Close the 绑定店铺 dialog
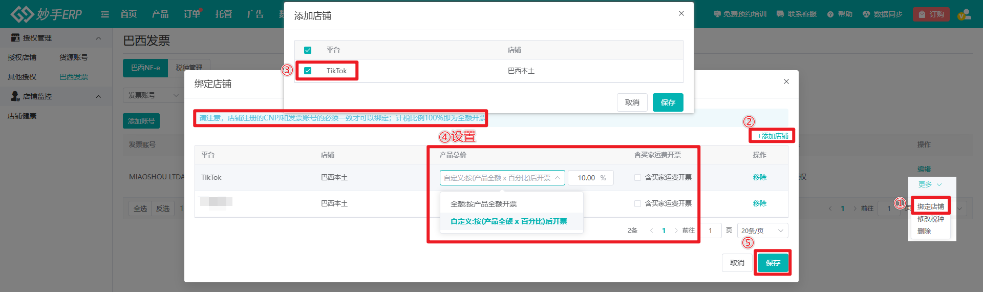 coord(786,81)
